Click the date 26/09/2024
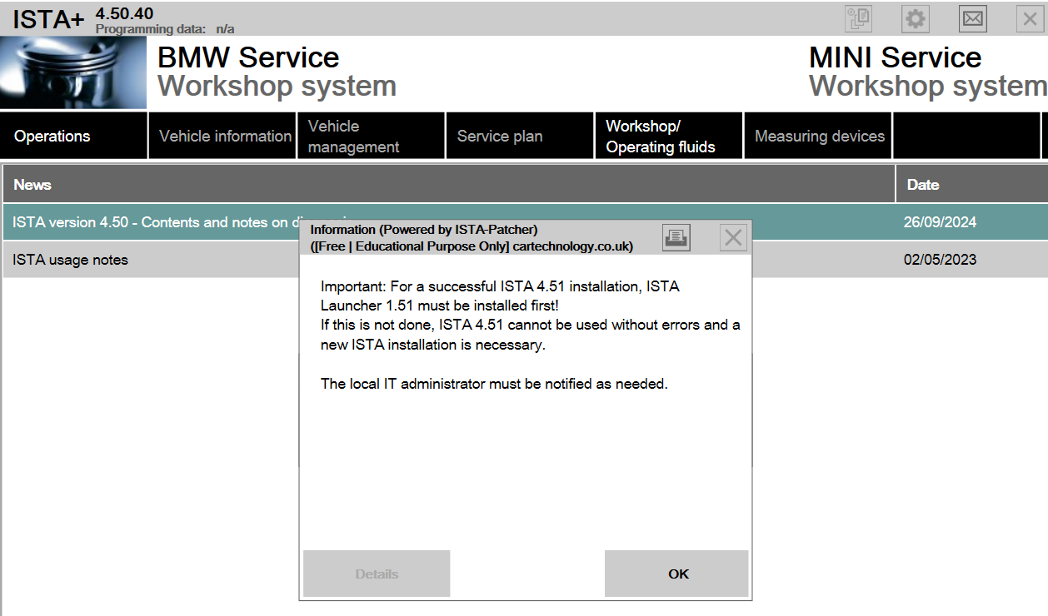 tap(940, 222)
